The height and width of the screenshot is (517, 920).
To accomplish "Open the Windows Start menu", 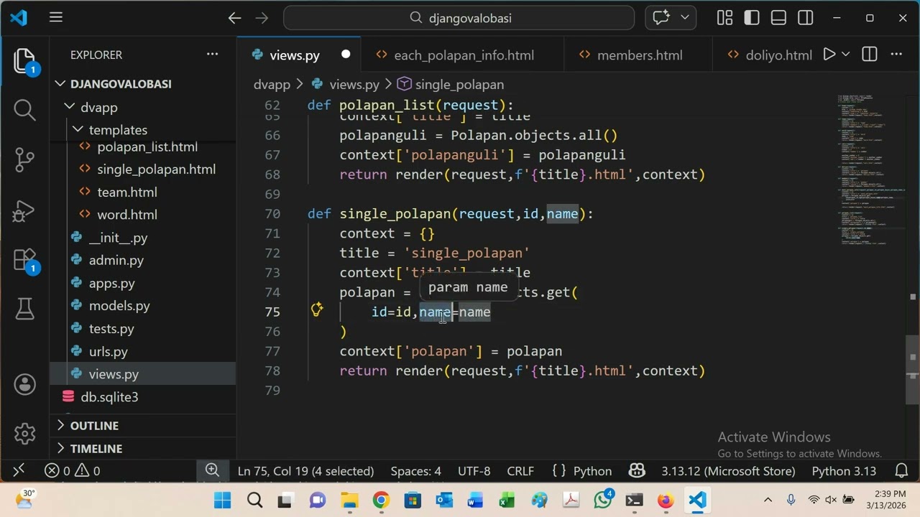I will [x=223, y=500].
